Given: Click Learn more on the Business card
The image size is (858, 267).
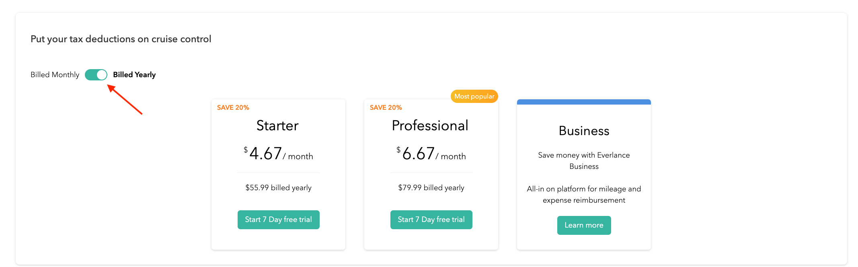Looking at the screenshot, I should [584, 225].
